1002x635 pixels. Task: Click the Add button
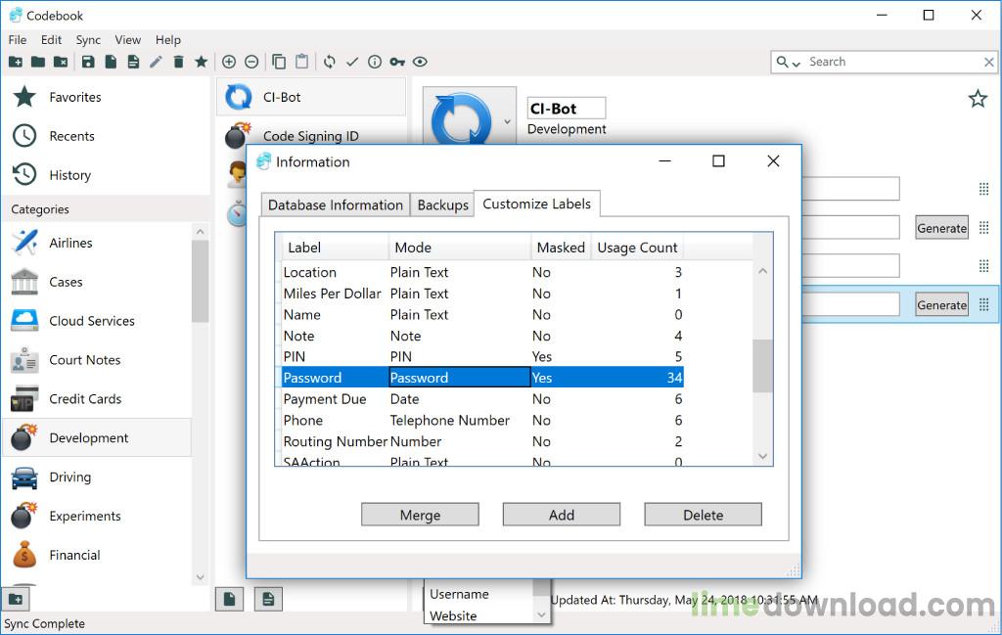click(561, 515)
